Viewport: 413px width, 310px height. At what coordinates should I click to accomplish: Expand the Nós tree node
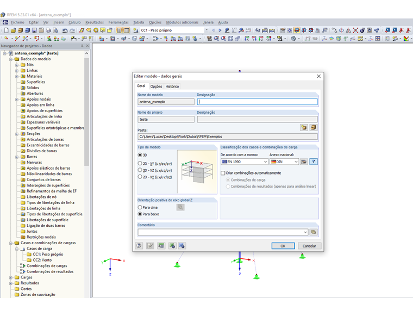(x=17, y=65)
